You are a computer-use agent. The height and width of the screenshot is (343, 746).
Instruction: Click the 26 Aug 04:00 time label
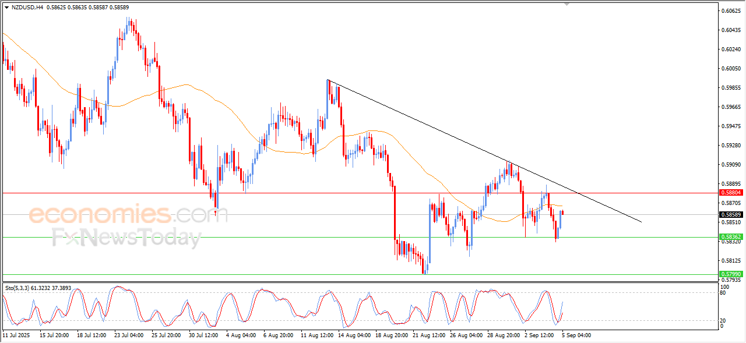pyautogui.click(x=465, y=335)
